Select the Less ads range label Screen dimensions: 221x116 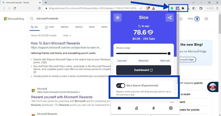coord(122,61)
